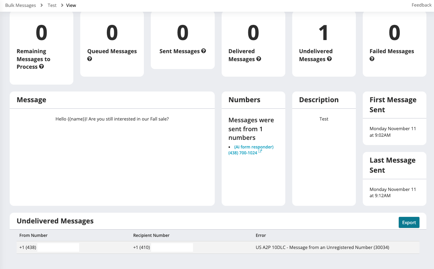
Task: Click the Undelivered Messages help icon
Action: coord(329,59)
